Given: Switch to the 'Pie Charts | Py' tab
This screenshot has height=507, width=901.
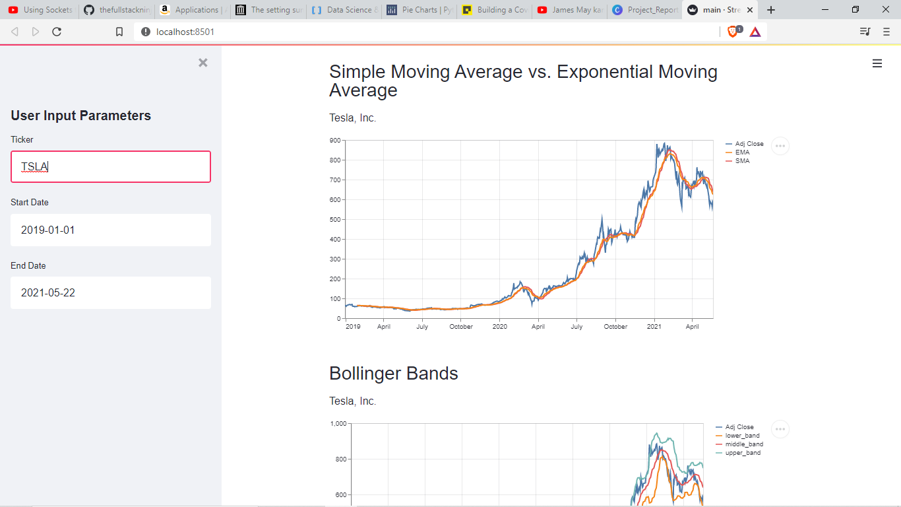Looking at the screenshot, I should coord(419,10).
